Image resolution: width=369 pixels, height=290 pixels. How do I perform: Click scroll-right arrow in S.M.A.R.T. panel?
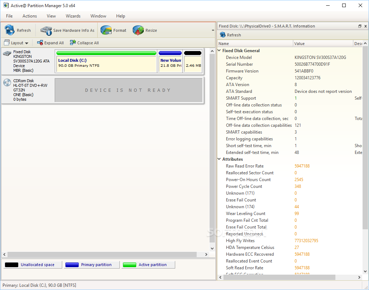point(359,277)
